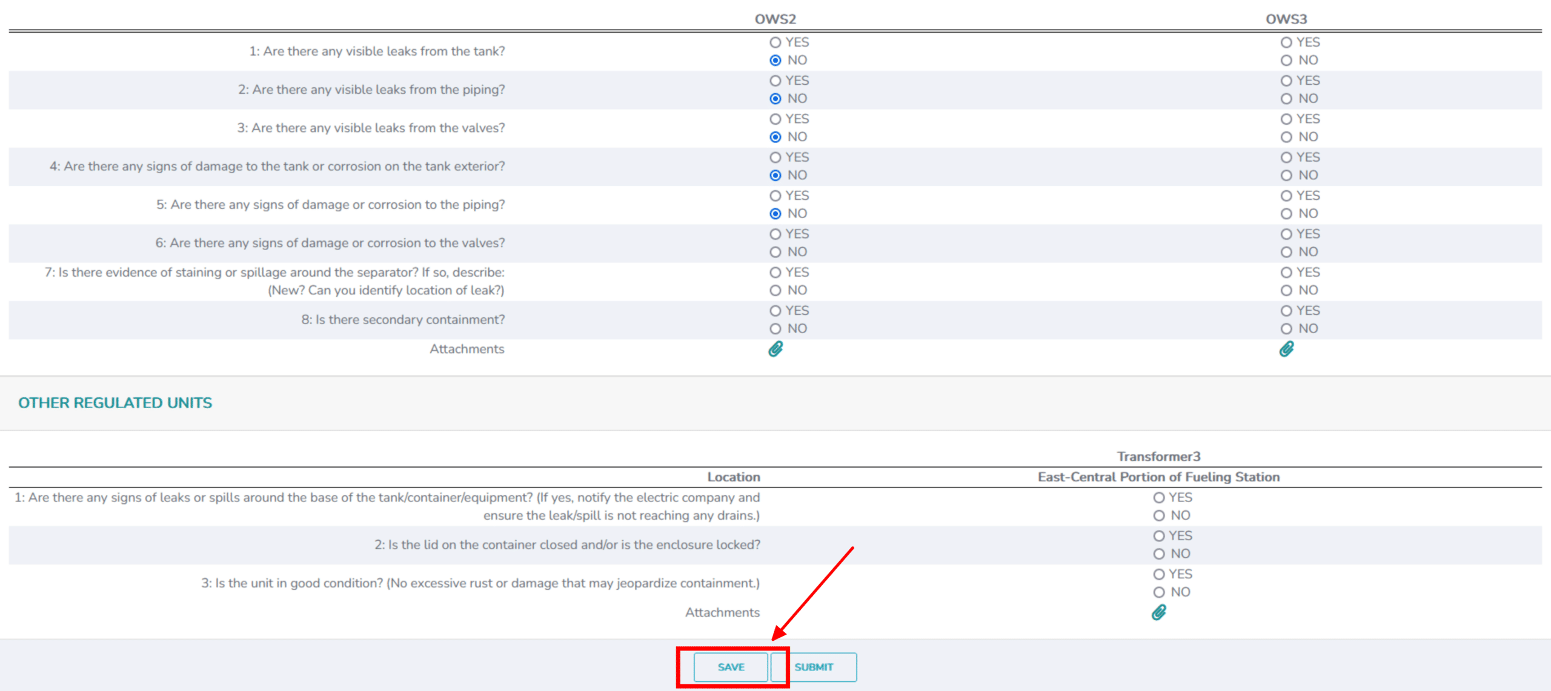Click the SUBMIT button
The height and width of the screenshot is (691, 1551).
click(x=814, y=667)
